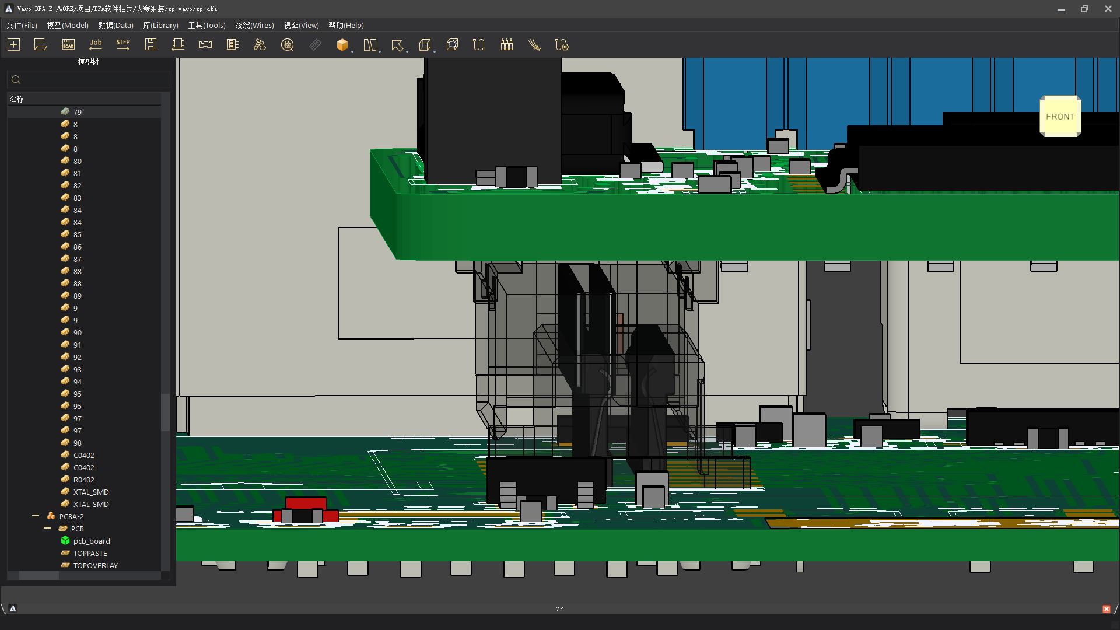The height and width of the screenshot is (630, 1120).
Task: Collapse the PCBA-2 tree node
Action: [x=36, y=516]
